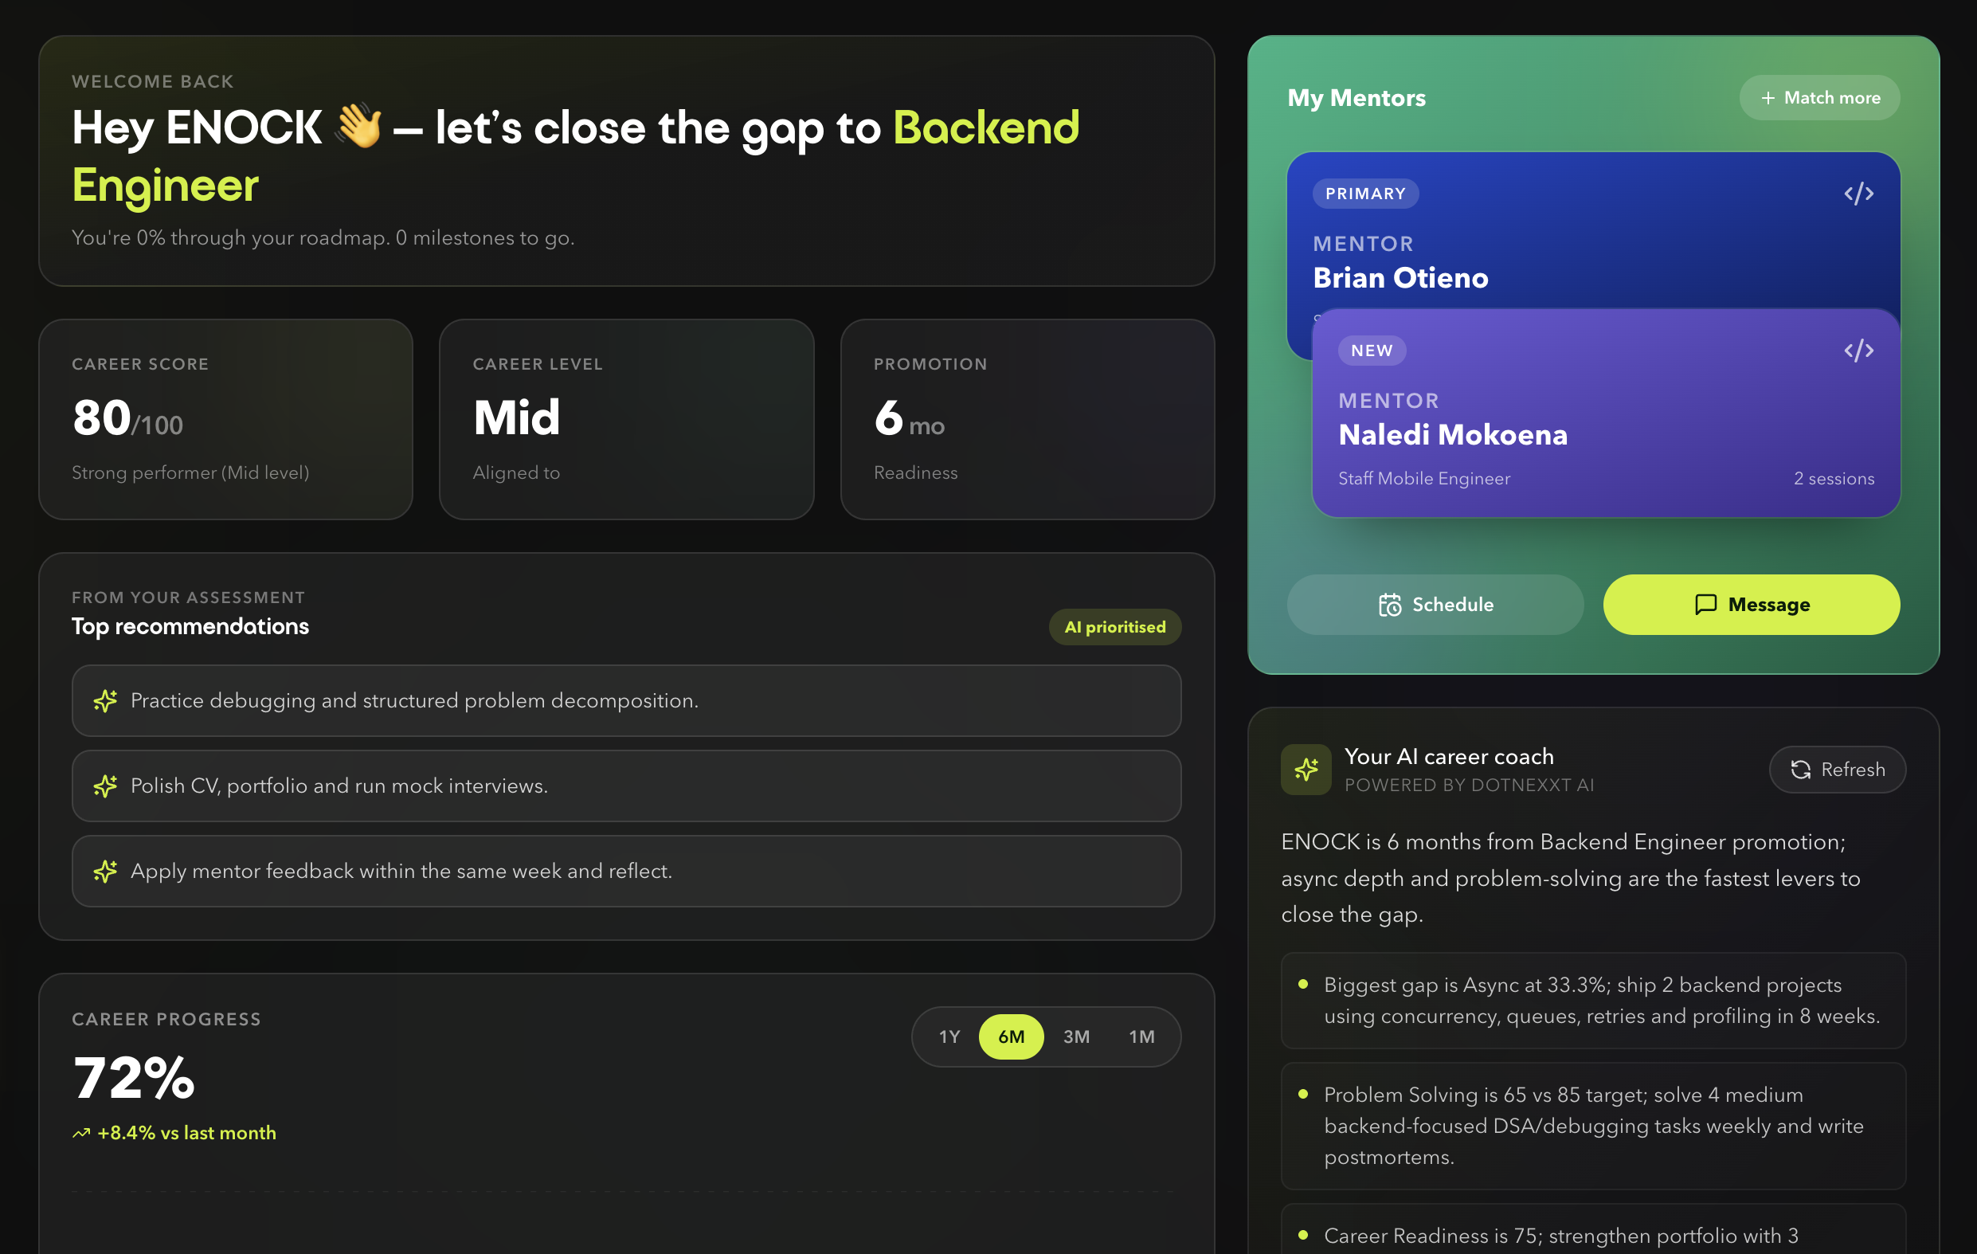
Task: Select the 3M time range
Action: pyautogui.click(x=1076, y=1037)
